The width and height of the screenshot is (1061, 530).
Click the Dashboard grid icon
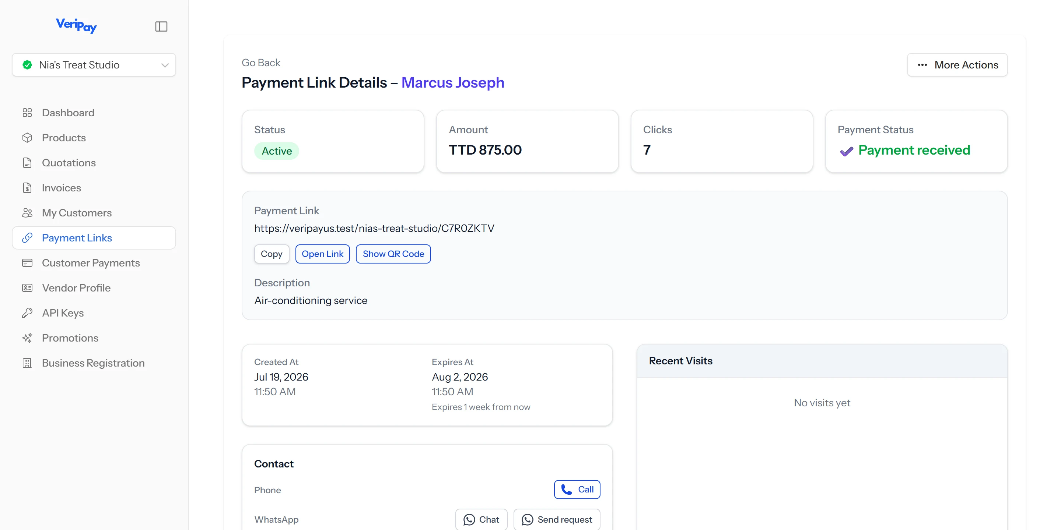[27, 113]
